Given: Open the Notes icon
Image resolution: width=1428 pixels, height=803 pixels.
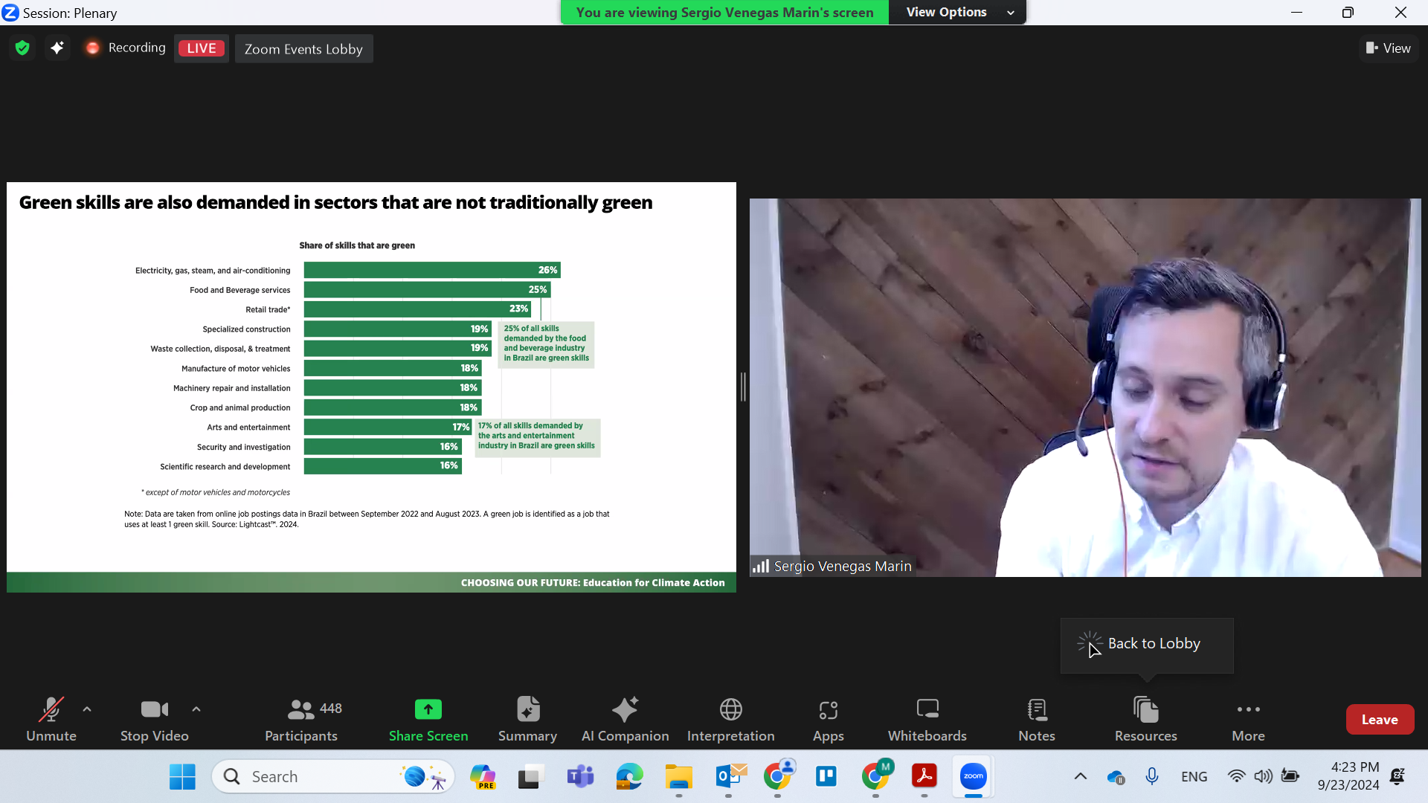Looking at the screenshot, I should click(1036, 719).
